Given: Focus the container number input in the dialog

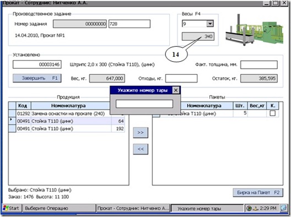Looking at the screenshot, I should click(x=144, y=104).
